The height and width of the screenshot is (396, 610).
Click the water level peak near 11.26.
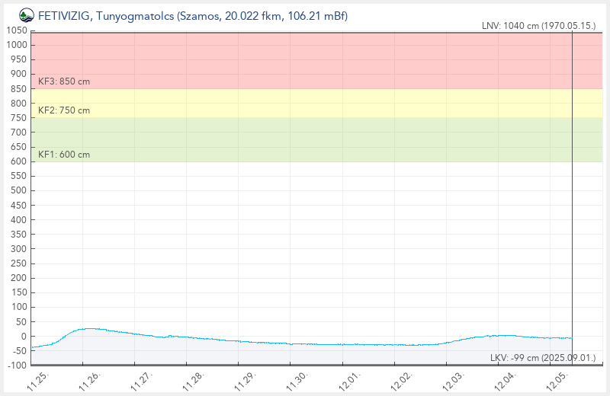[90, 328]
